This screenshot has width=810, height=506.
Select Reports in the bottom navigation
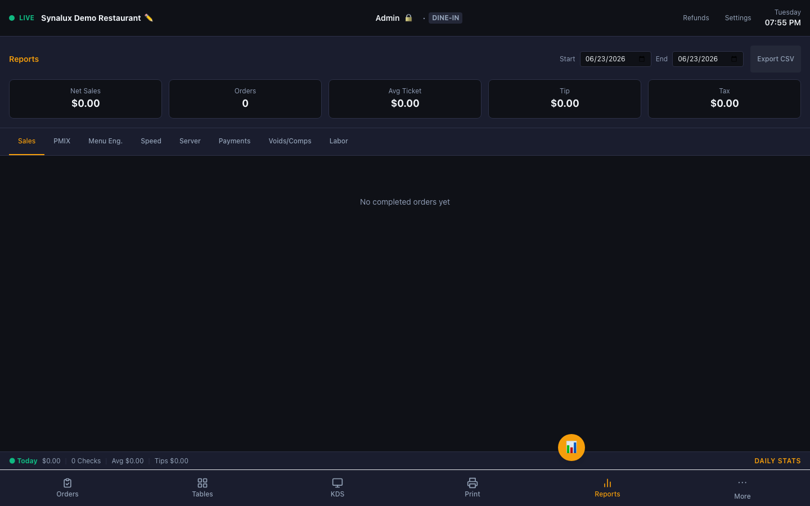607,488
